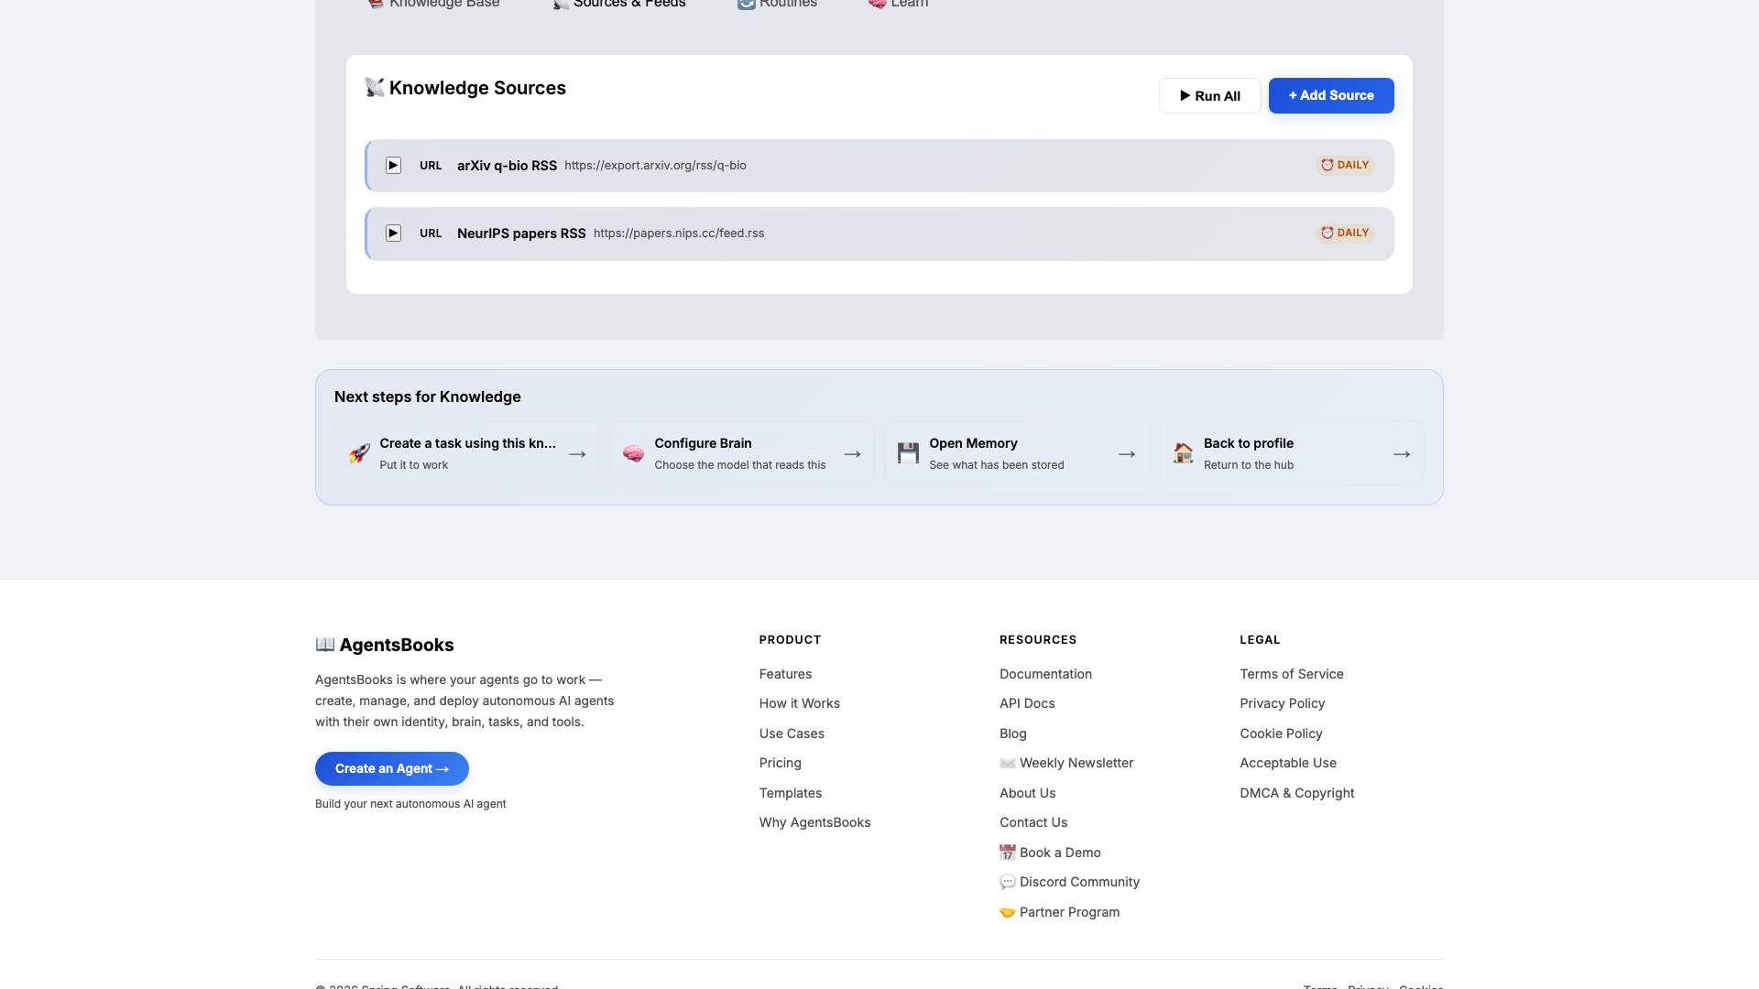Open the How it Works link
The height and width of the screenshot is (989, 1759).
[799, 703]
